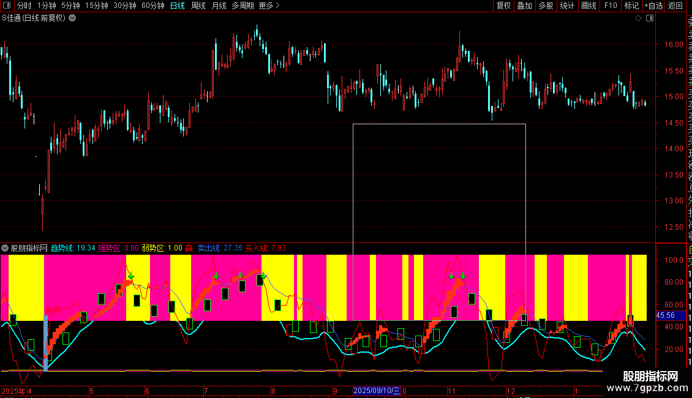692x398 pixels.
Task: Click the 弱势区: 1.00 readout
Action: 162,248
